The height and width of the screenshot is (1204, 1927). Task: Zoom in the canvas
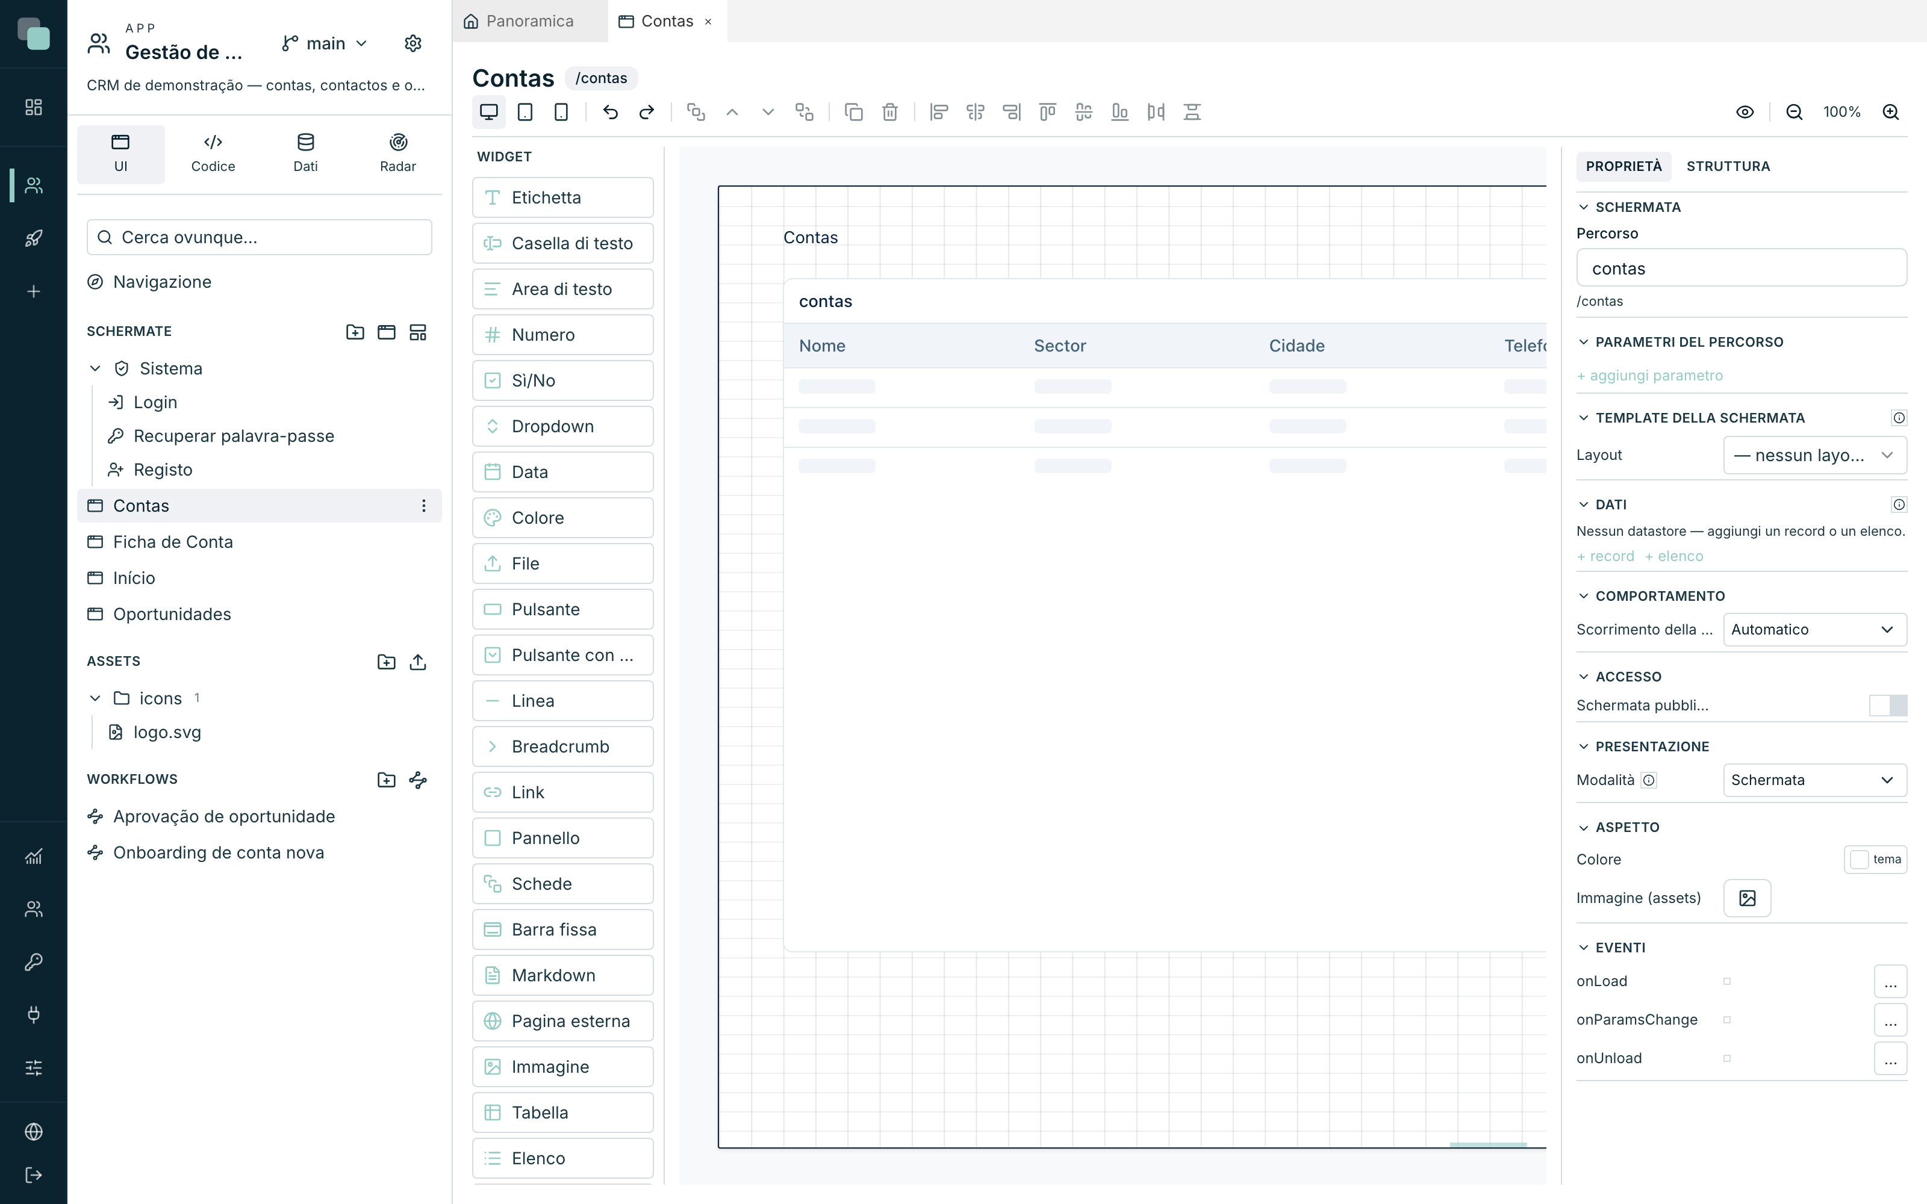[1890, 113]
